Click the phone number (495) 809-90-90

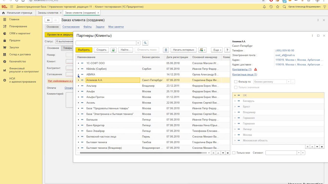tap(285, 51)
